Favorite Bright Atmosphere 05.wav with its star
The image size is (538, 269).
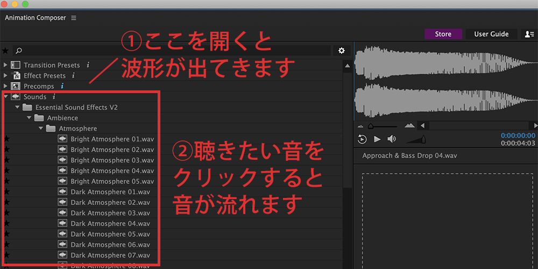pos(6,181)
